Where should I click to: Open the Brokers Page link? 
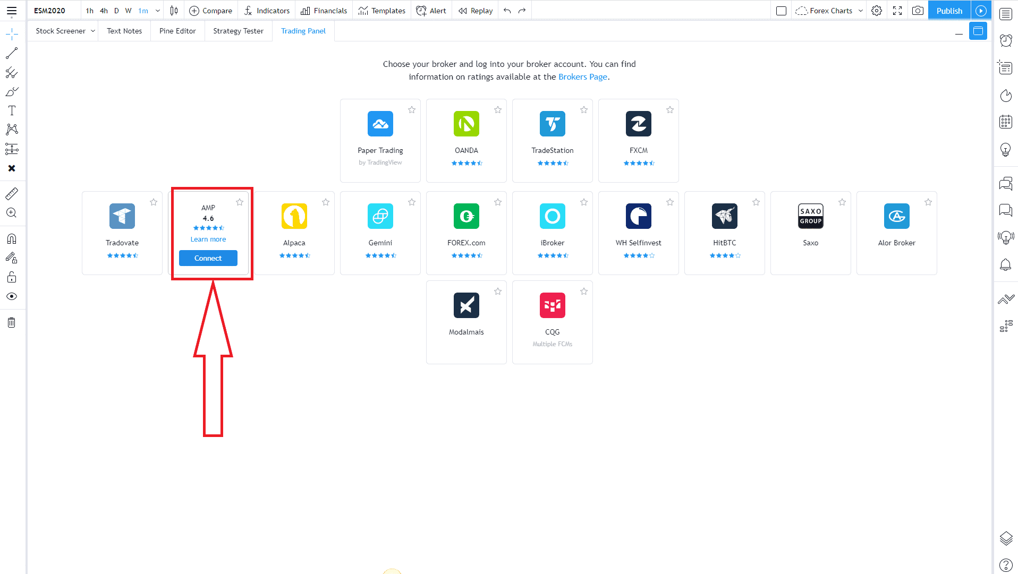582,76
